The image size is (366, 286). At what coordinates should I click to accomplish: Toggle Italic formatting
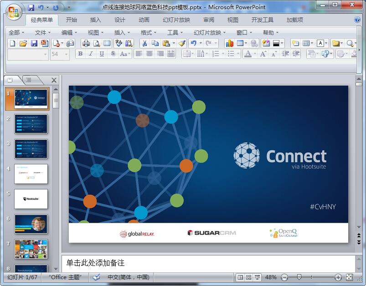coord(91,54)
